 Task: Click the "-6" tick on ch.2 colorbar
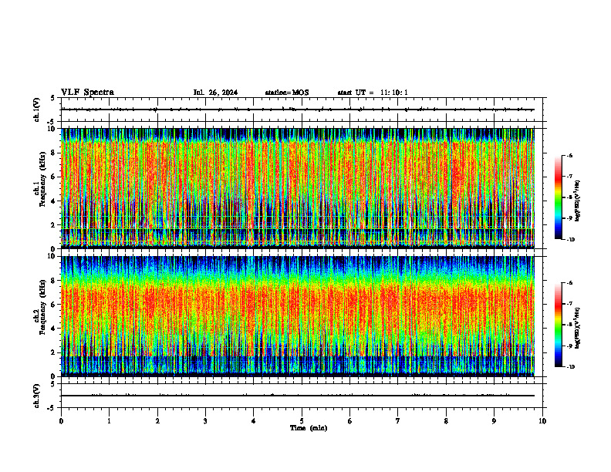570,283
